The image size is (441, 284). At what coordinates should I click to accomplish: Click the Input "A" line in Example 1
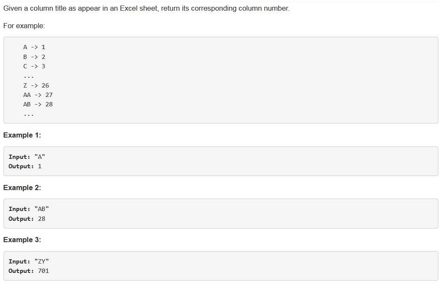point(27,157)
